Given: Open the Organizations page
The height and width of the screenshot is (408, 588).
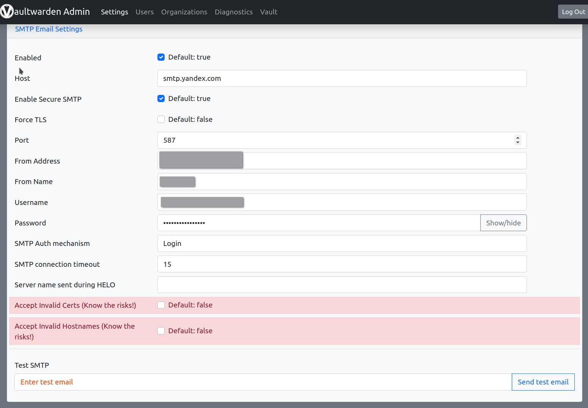Looking at the screenshot, I should [x=184, y=12].
